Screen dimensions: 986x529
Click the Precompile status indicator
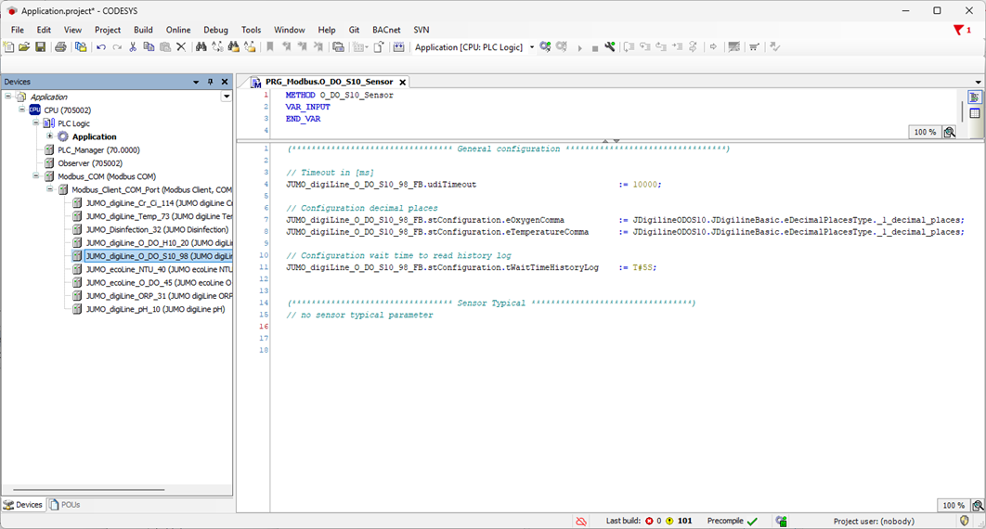coord(732,521)
